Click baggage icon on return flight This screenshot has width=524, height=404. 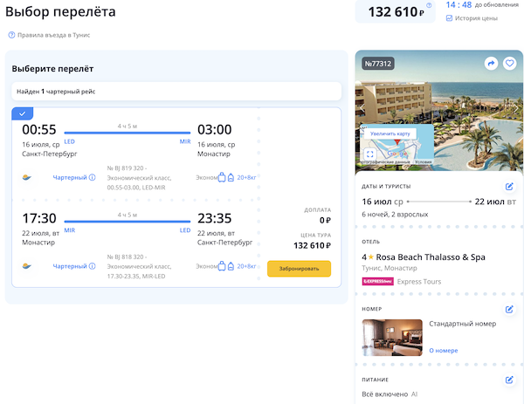tap(222, 266)
